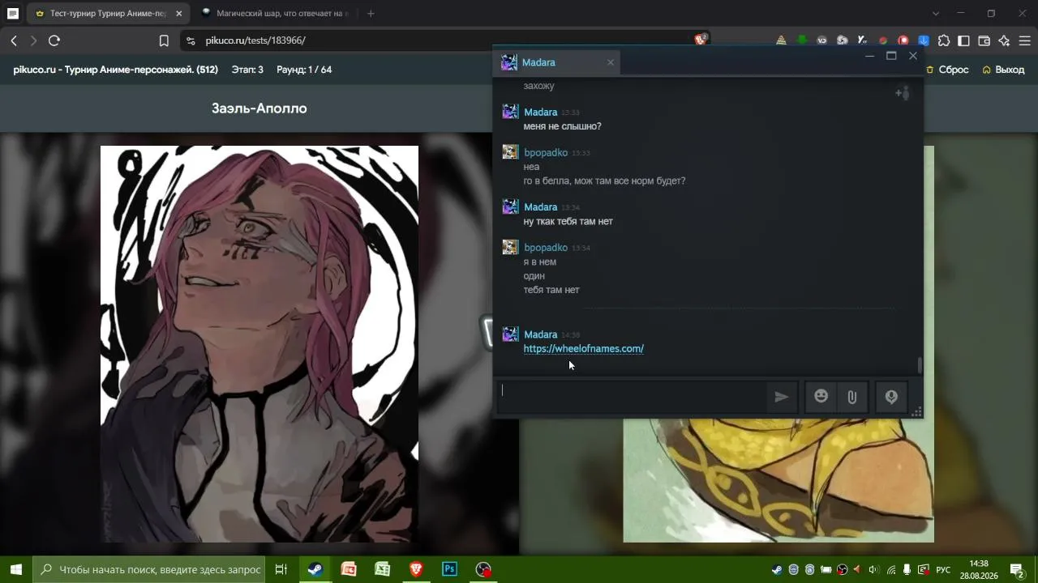The height and width of the screenshot is (583, 1038).
Task: Reload the pikuco page
Action: click(x=54, y=40)
